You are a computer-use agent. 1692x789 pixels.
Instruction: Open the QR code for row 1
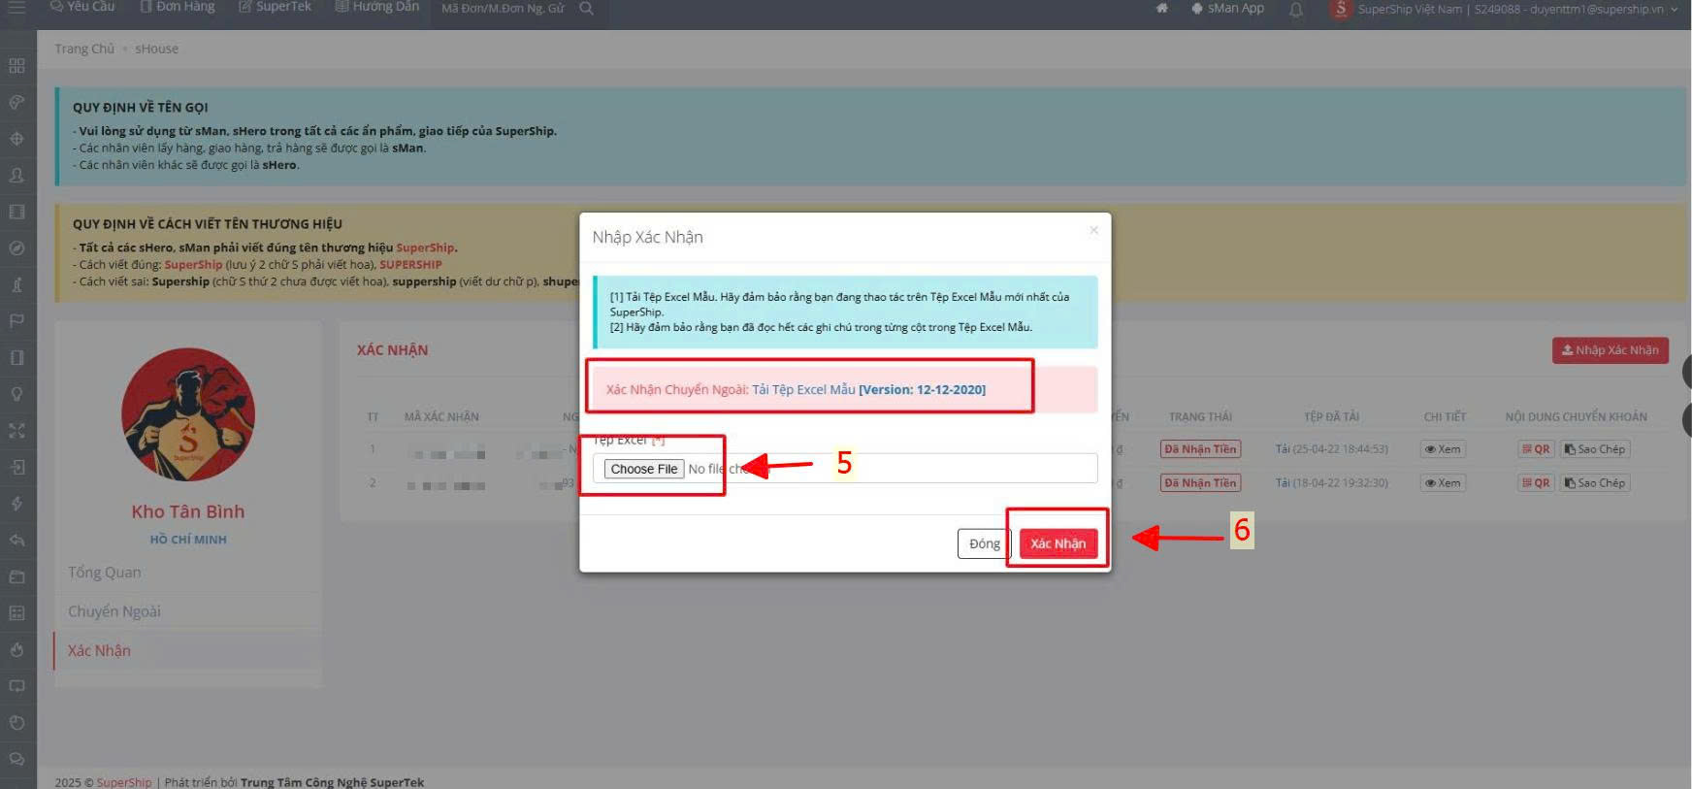1536,449
